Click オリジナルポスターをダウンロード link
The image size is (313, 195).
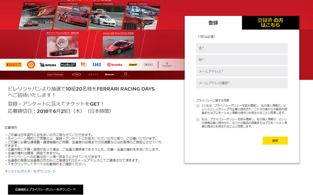tap(30, 171)
